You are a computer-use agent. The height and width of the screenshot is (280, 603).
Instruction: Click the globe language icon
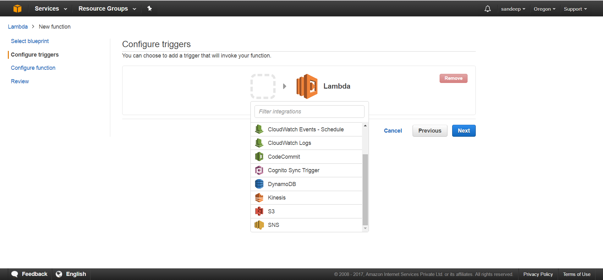[x=59, y=274]
